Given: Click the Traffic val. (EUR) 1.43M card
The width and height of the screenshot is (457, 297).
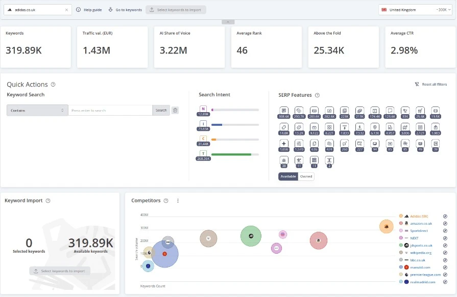Looking at the screenshot, I should coord(112,47).
